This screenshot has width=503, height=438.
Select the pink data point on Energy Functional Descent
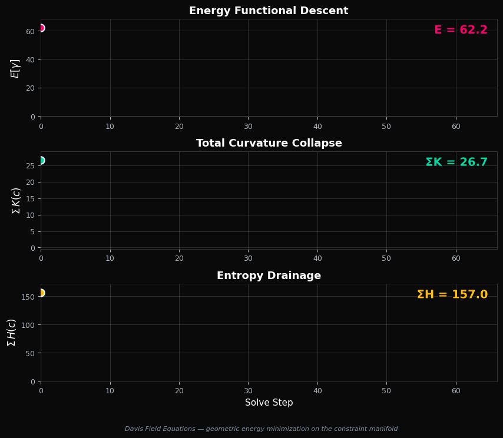coord(41,27)
